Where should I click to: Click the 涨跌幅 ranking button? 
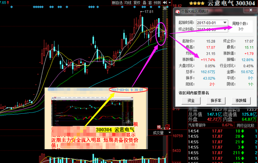[x=241, y=101]
